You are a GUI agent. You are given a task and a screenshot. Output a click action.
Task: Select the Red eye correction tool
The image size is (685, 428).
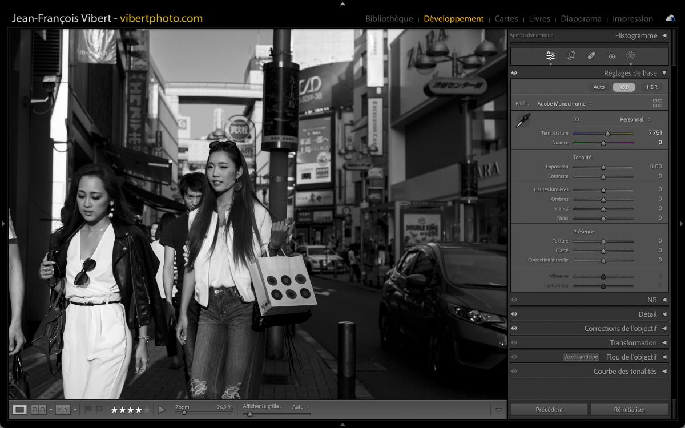click(612, 56)
